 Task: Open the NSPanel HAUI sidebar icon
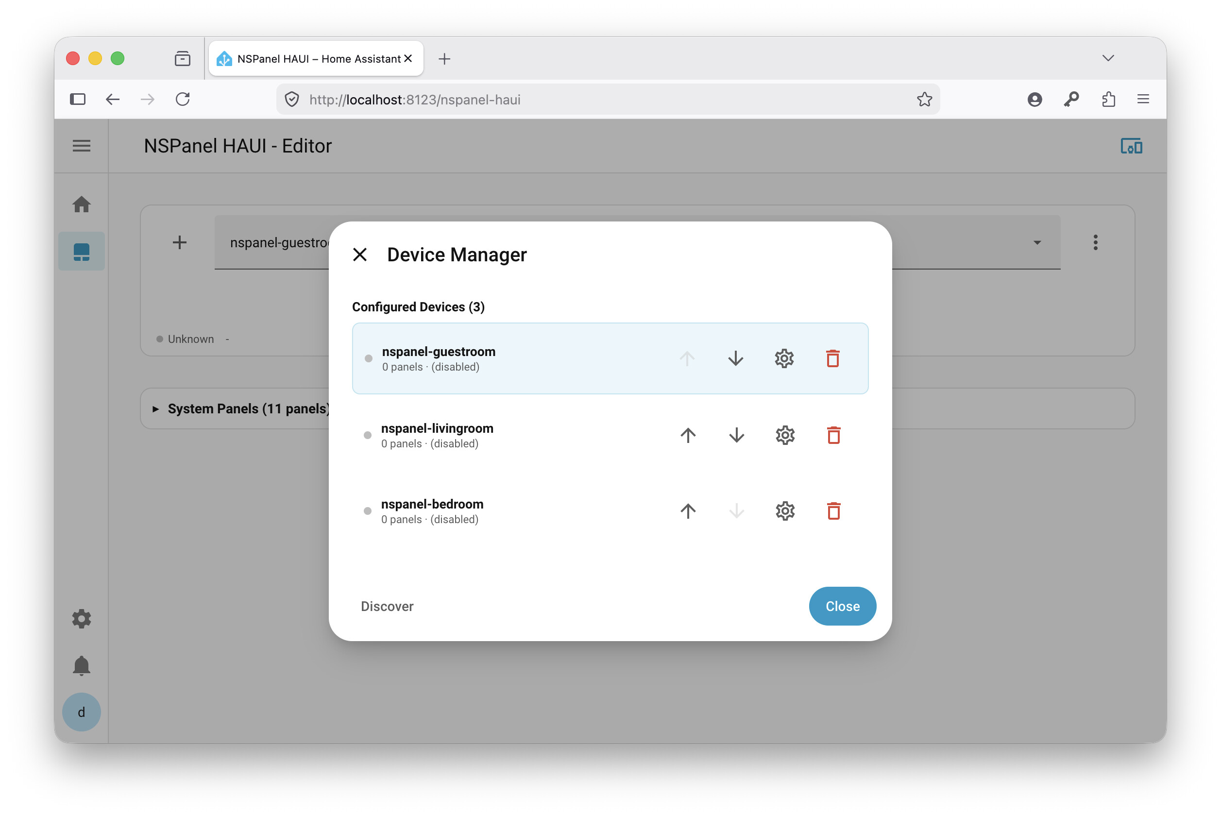tap(81, 252)
